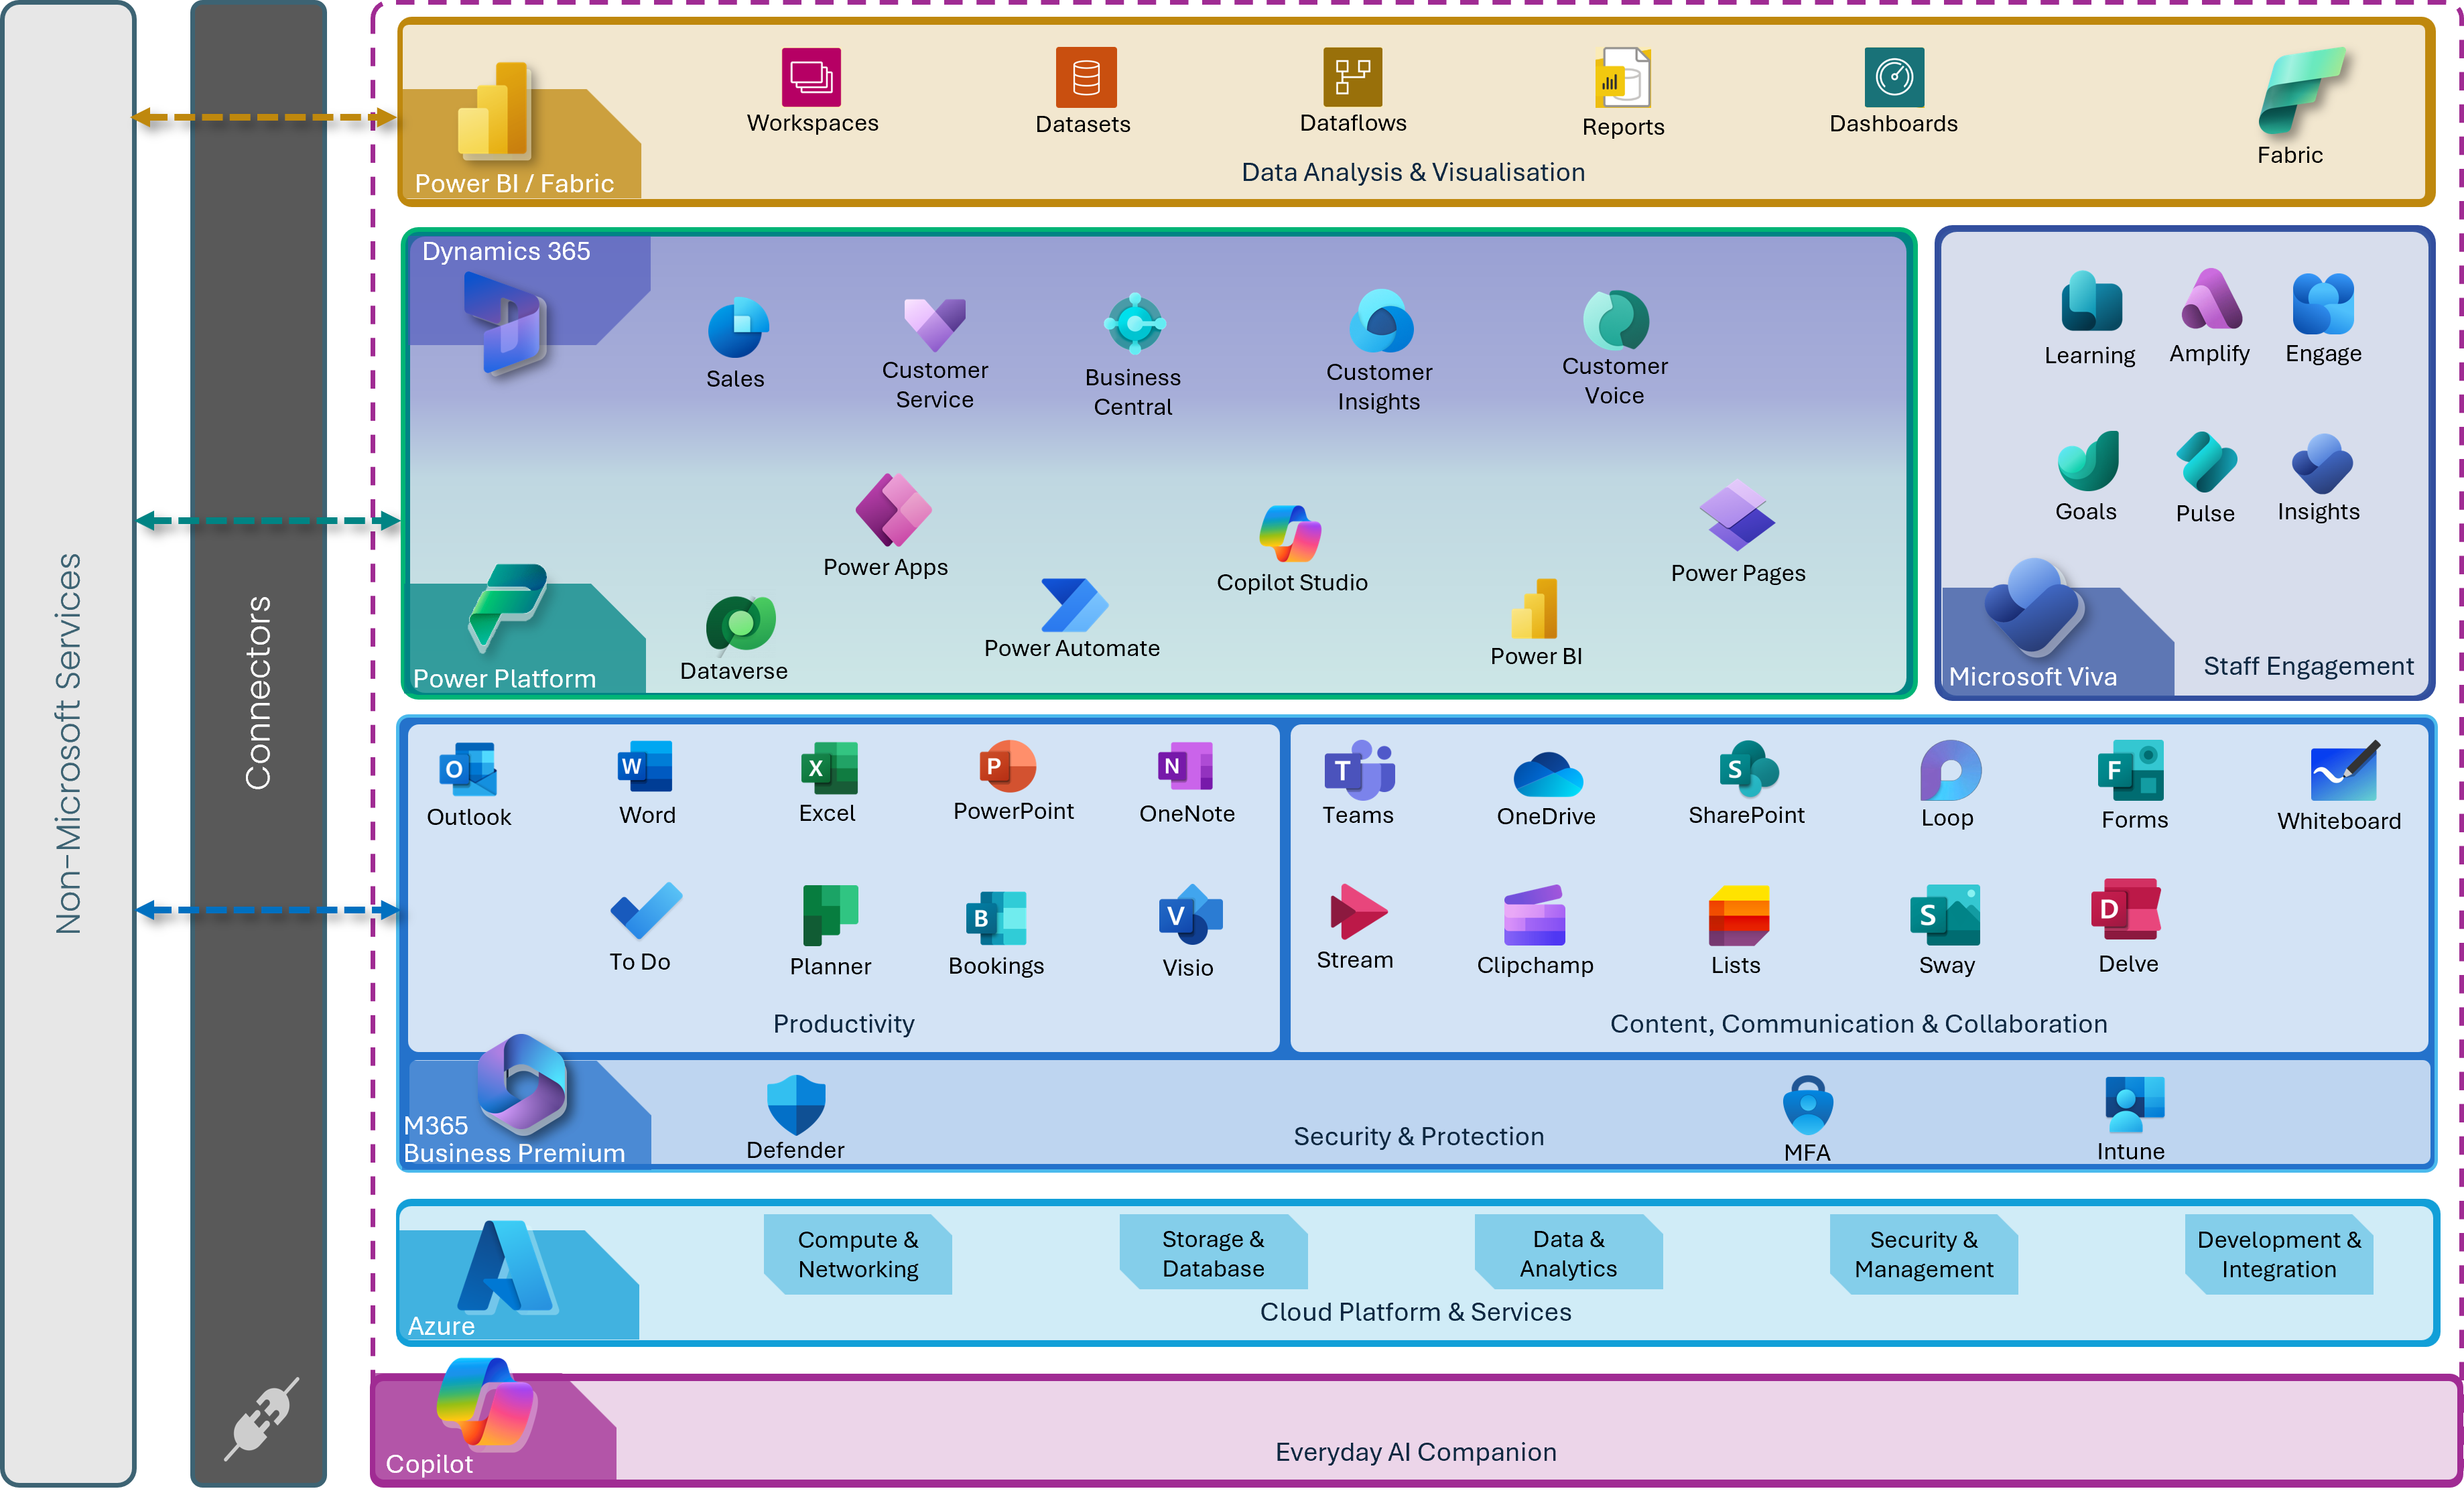The width and height of the screenshot is (2464, 1497).
Task: Click the Viva Amplify icon
Action: pyautogui.click(x=2211, y=299)
